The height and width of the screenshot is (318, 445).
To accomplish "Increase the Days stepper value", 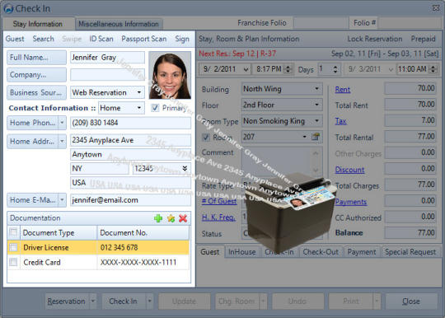I will (335, 67).
